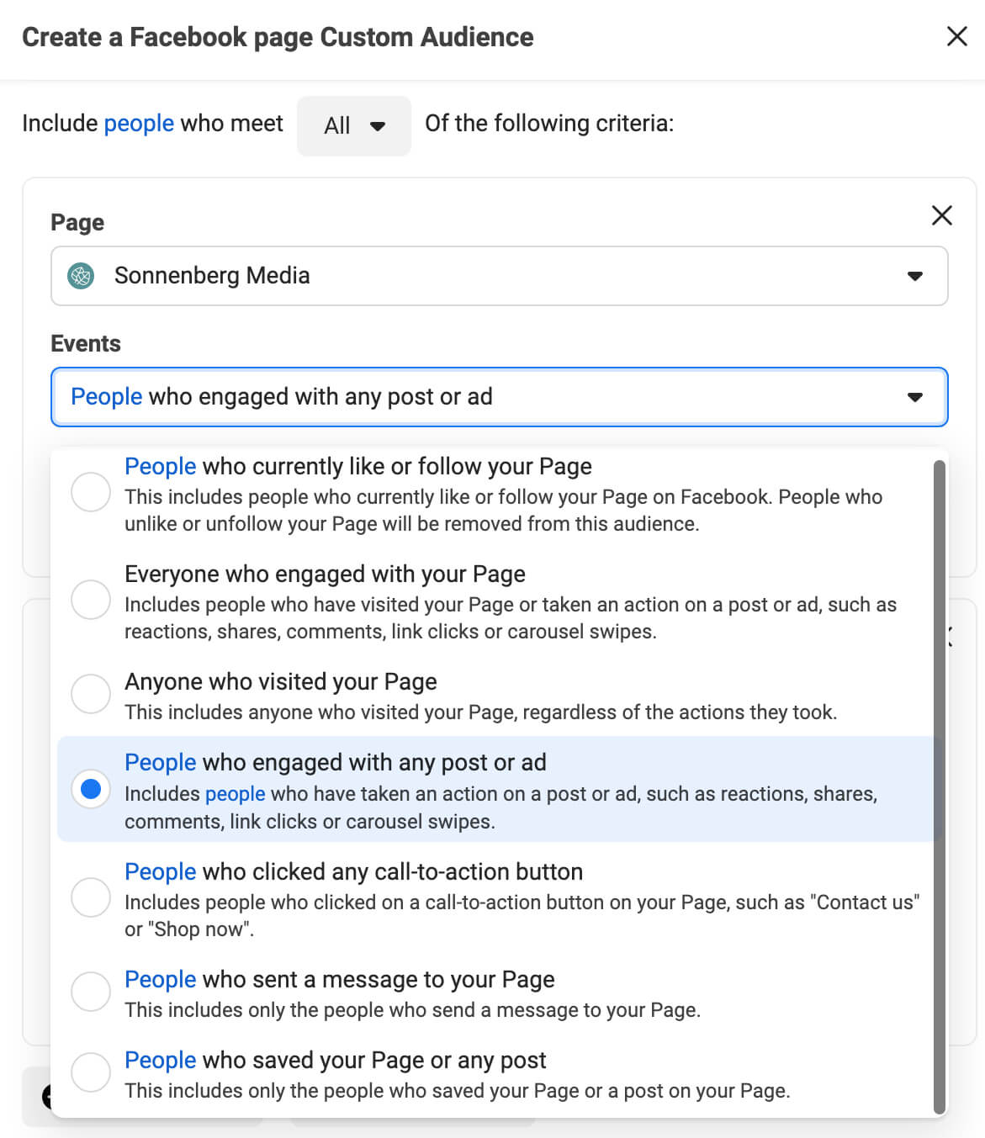
Task: Click the Sonnenberg Media page avatar icon
Action: click(x=81, y=276)
